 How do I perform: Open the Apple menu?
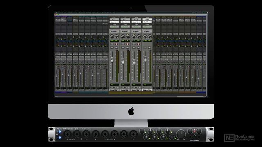(x=56, y=13)
